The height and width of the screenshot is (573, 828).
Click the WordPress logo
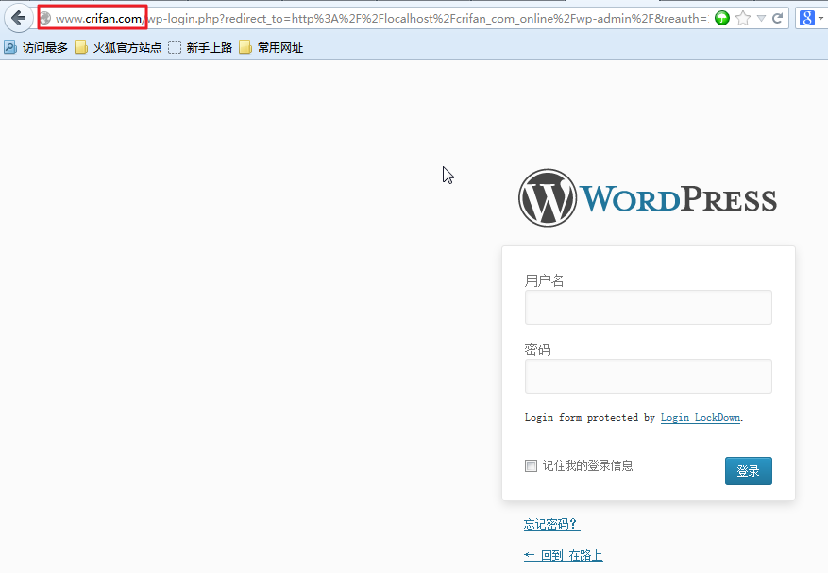[648, 198]
